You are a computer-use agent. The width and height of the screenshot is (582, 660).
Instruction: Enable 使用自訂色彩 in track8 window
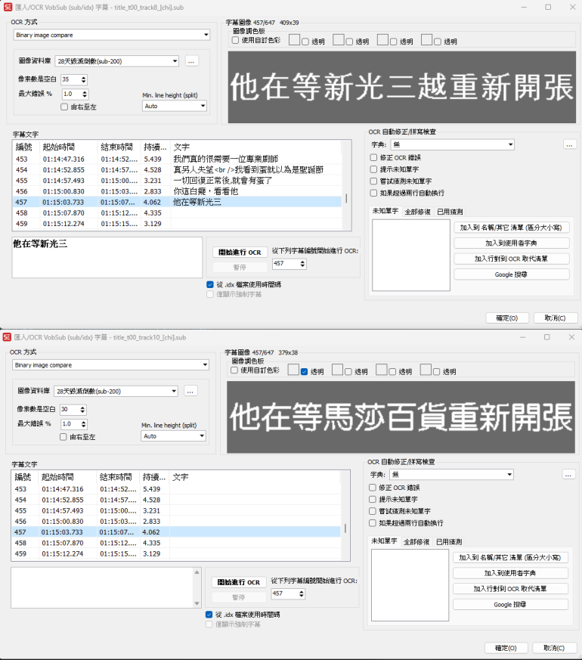[x=235, y=40]
